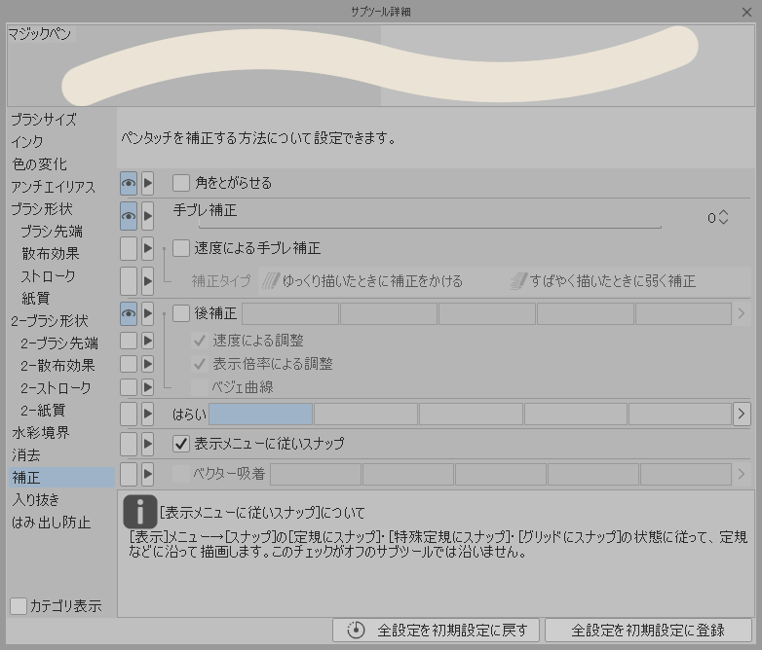Show 表示メニューに従いスナップ in tool property

(129, 444)
